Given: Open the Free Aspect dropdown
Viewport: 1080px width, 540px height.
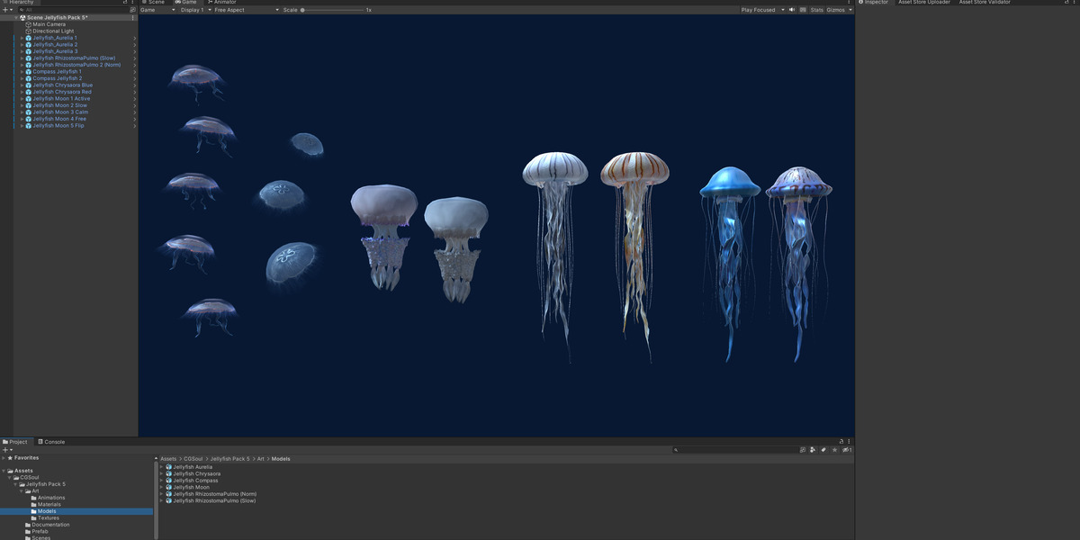Looking at the screenshot, I should pyautogui.click(x=247, y=10).
